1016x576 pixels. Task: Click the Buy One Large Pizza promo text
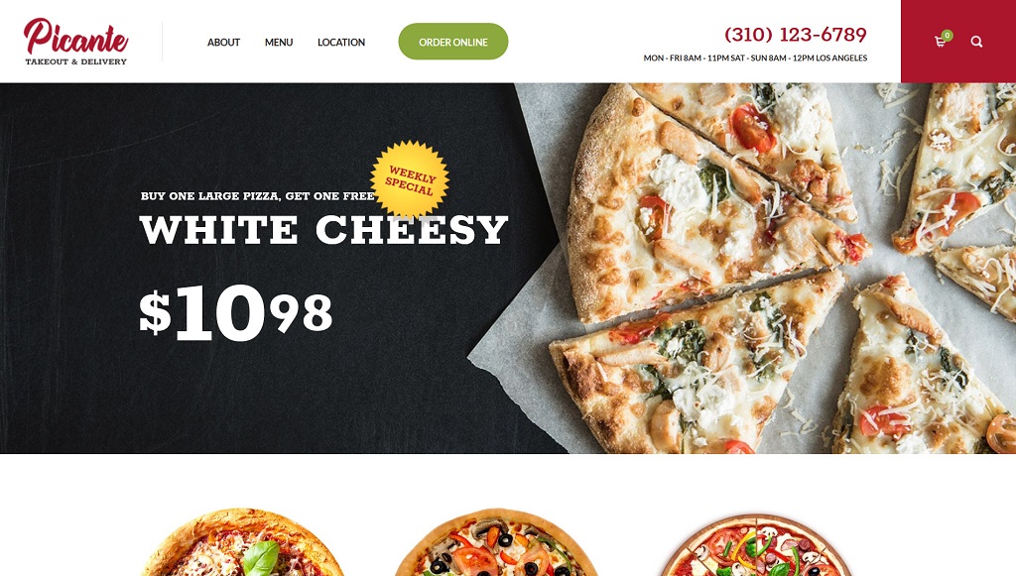[x=257, y=196]
